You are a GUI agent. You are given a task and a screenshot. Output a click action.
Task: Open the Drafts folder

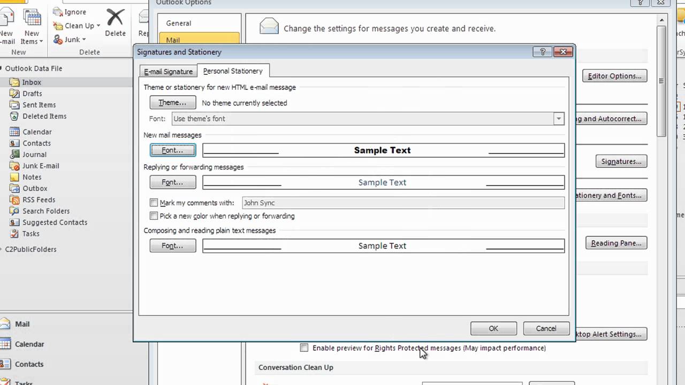pos(32,94)
